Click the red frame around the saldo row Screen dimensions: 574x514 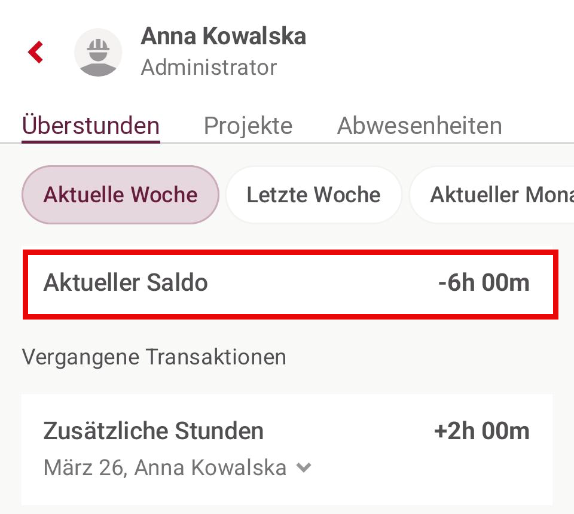pyautogui.click(x=291, y=253)
